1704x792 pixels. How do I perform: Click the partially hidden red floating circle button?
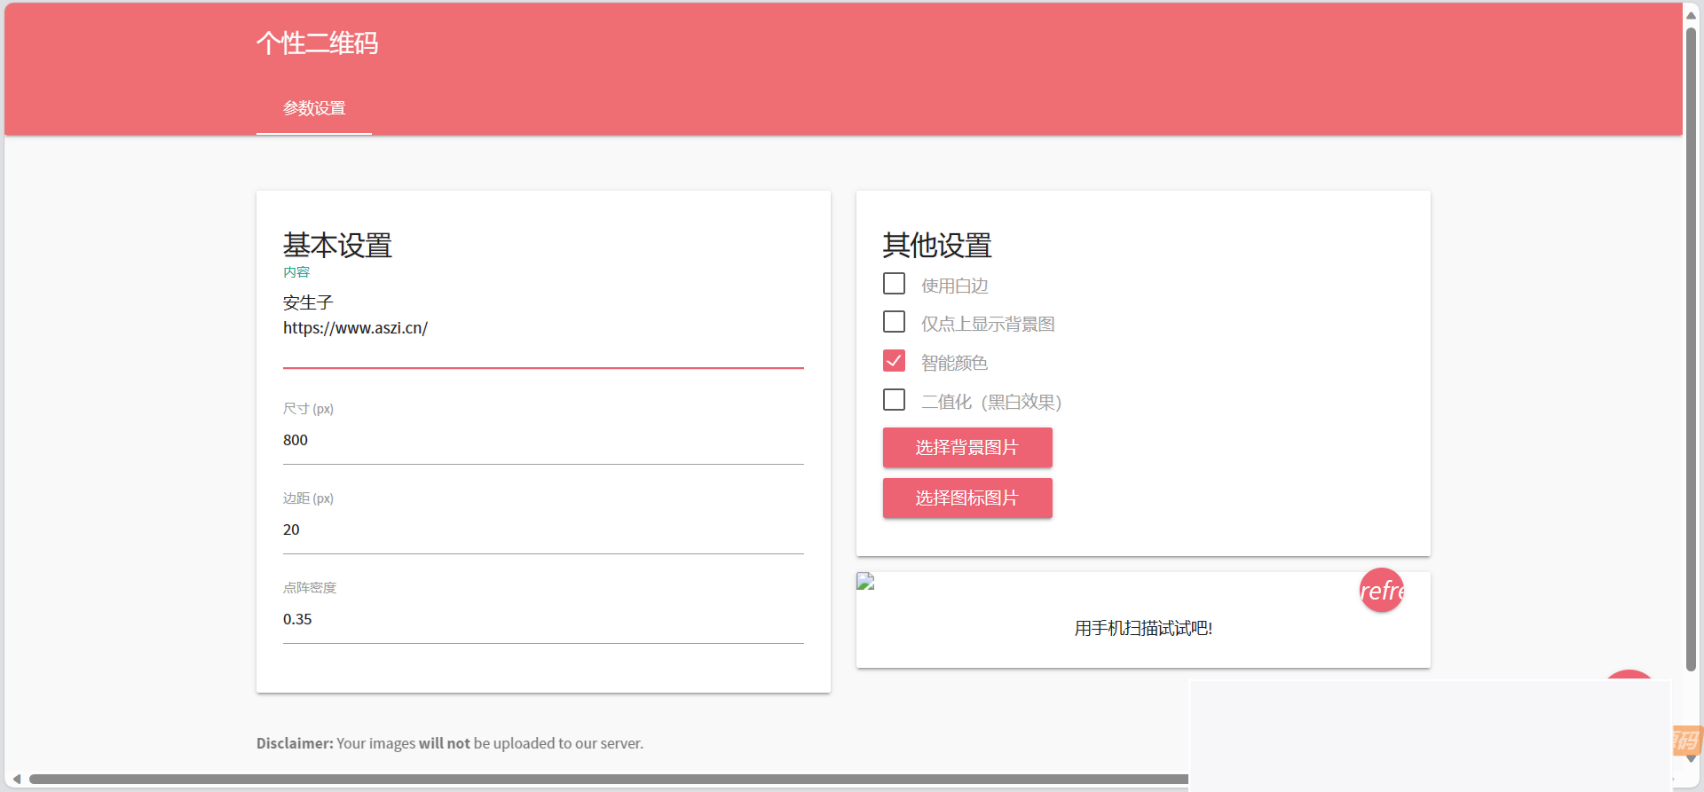pyautogui.click(x=1629, y=675)
